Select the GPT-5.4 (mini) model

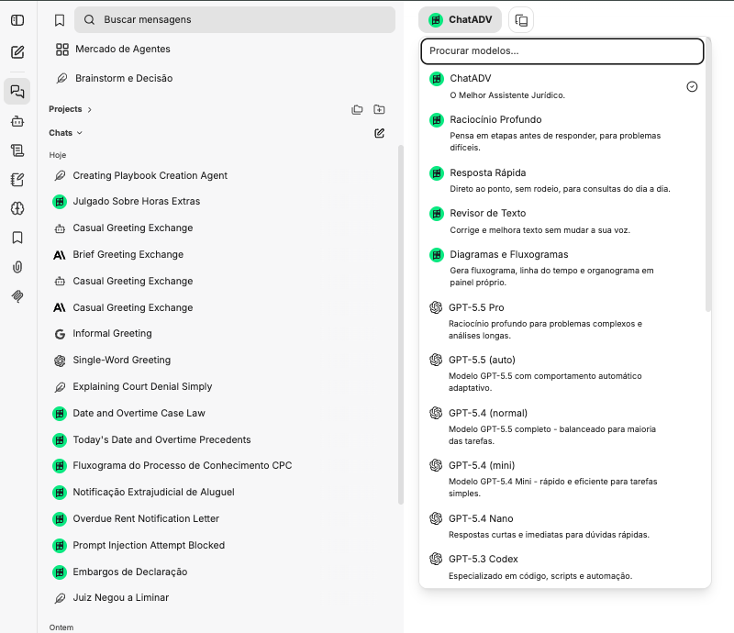pos(562,479)
